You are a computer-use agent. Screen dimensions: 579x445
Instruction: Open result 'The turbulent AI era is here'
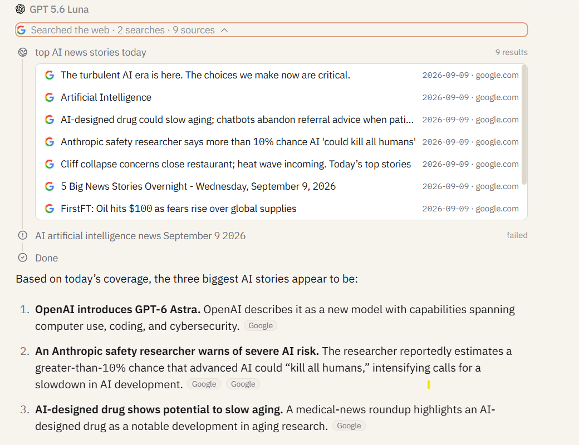[281, 75]
